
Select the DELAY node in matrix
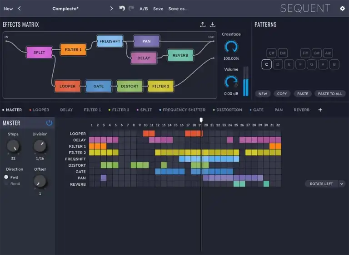[x=144, y=58]
